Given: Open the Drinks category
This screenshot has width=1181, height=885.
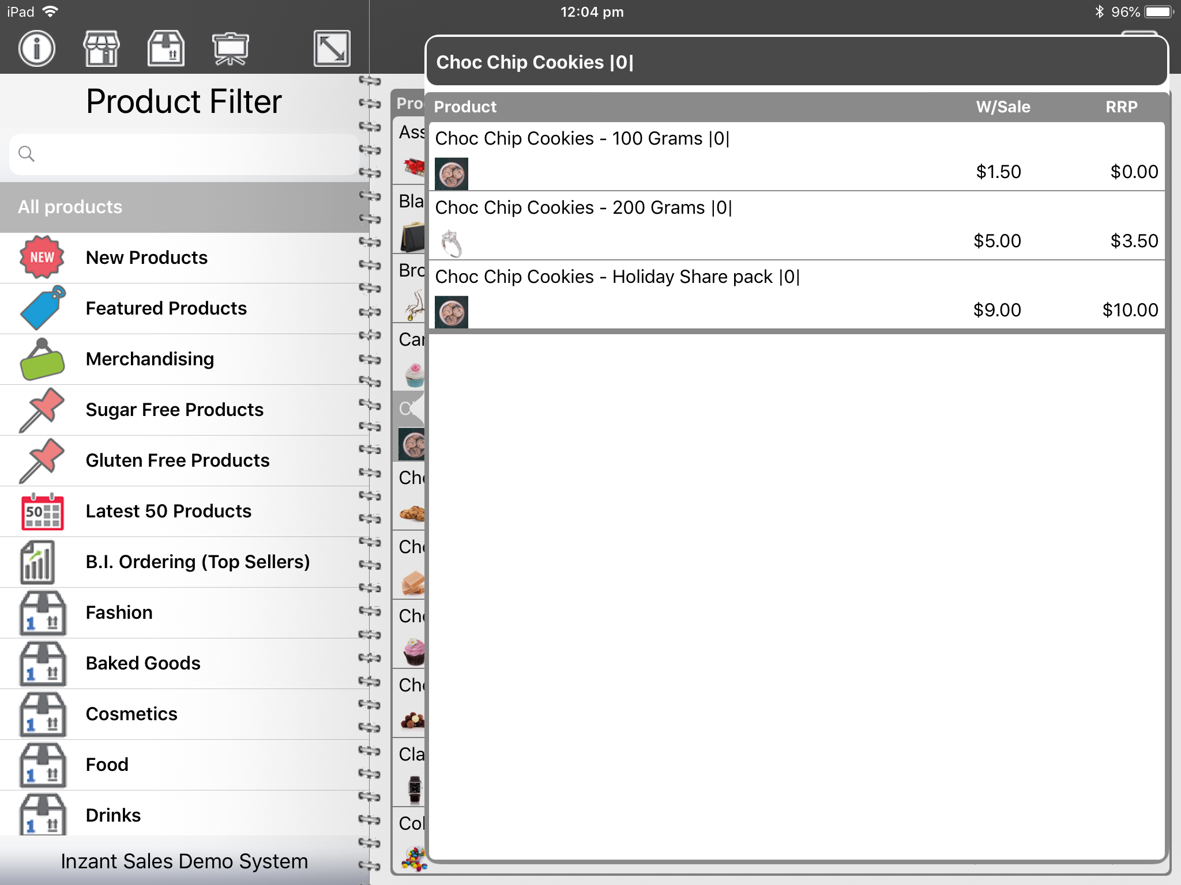Looking at the screenshot, I should click(x=113, y=815).
